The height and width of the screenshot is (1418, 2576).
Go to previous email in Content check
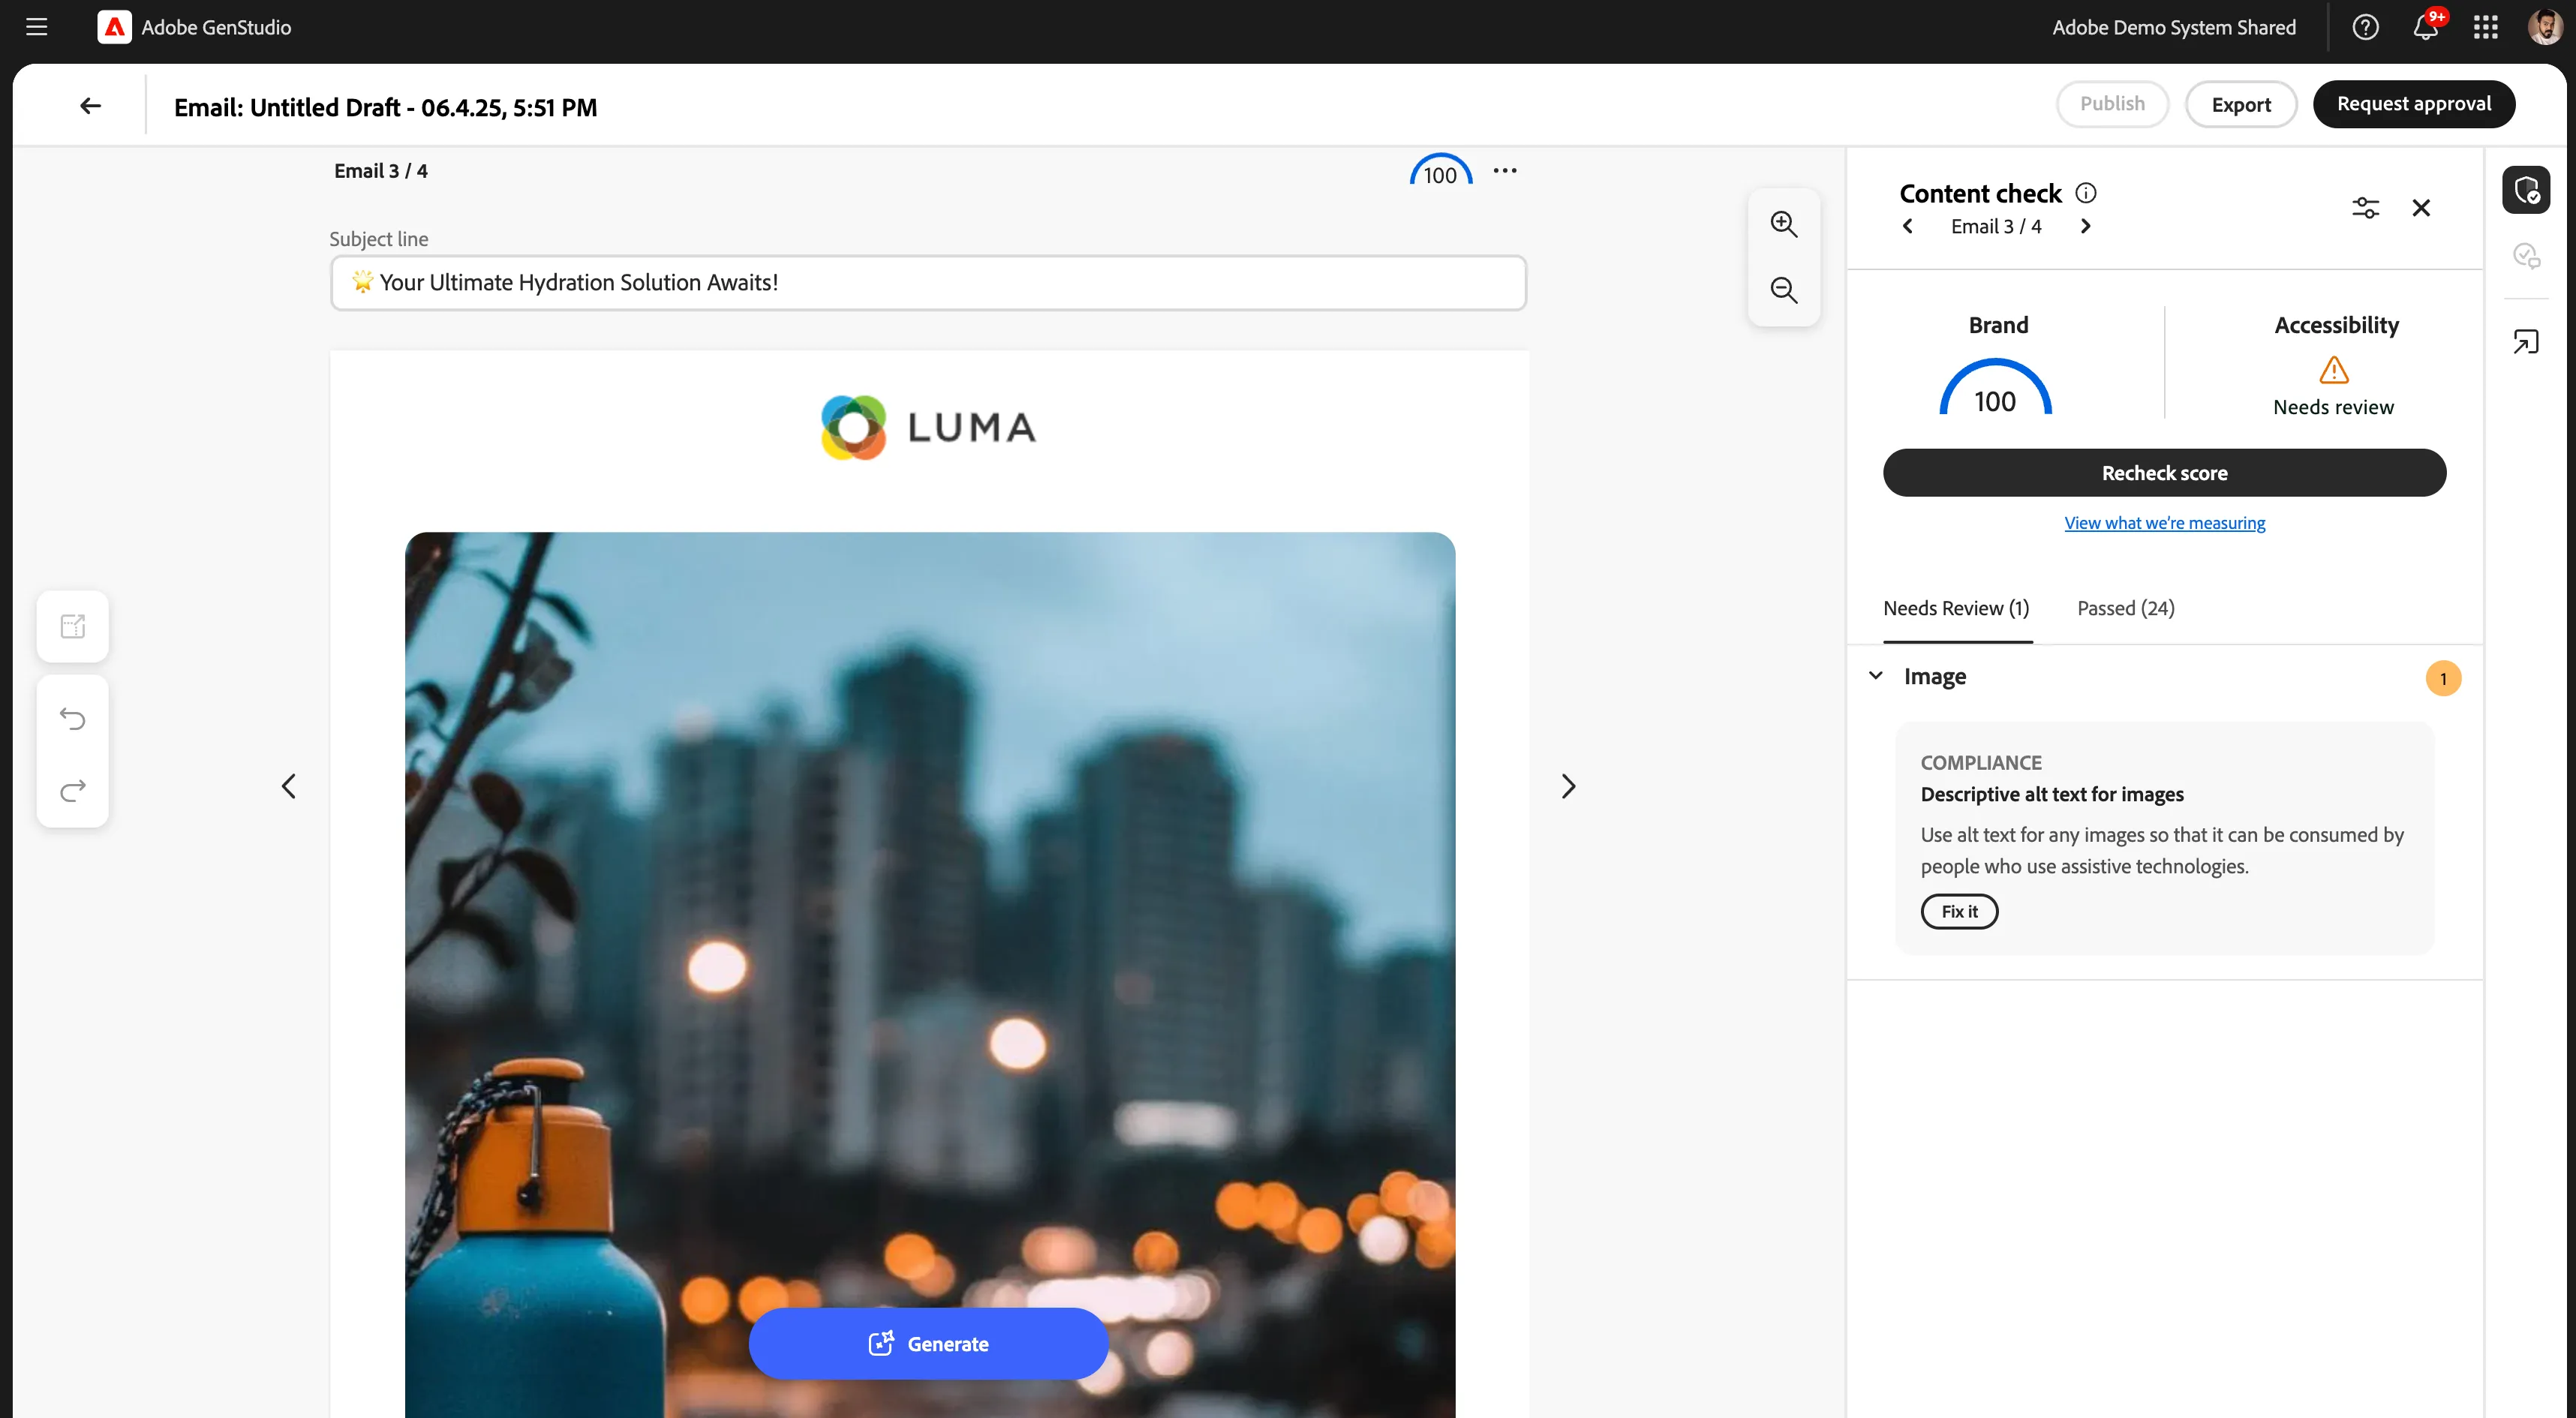tap(1908, 226)
